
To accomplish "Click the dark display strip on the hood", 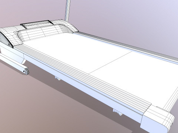I will (37, 24).
